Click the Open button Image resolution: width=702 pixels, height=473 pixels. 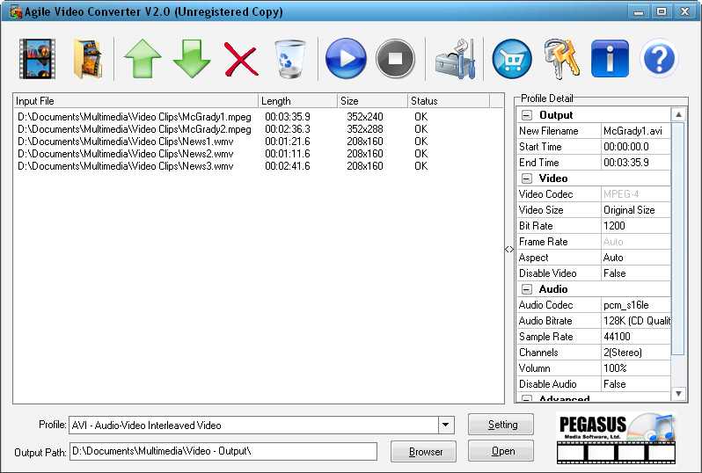tap(501, 451)
